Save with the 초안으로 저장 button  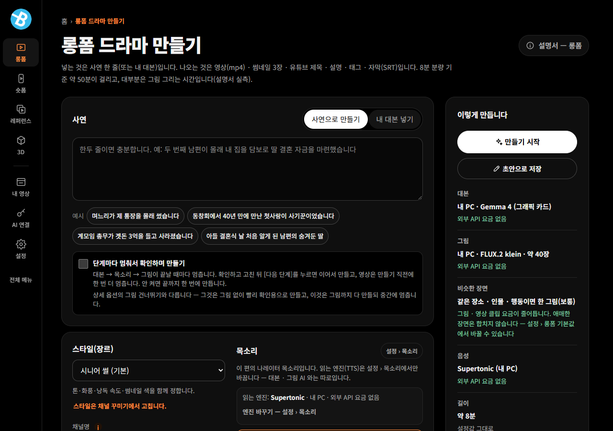[x=517, y=169]
